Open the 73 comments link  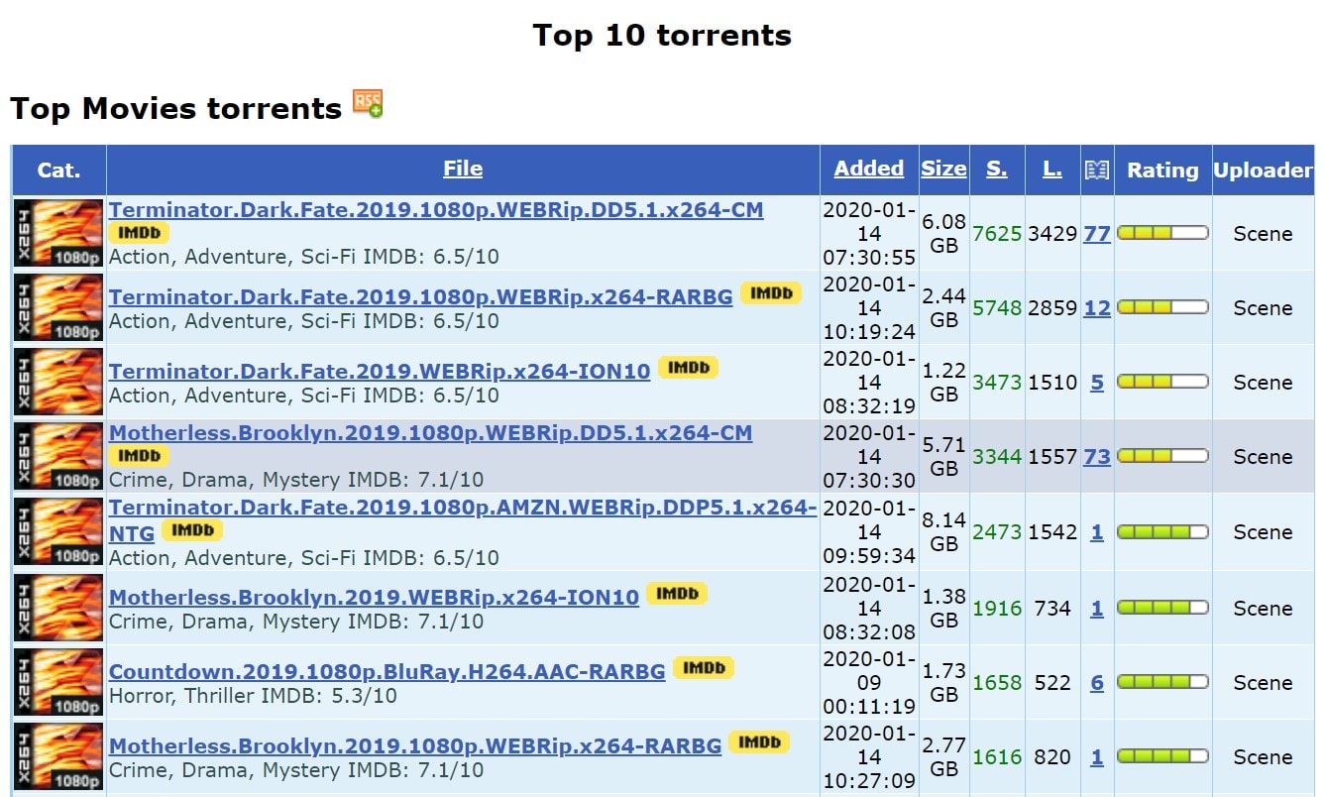pyautogui.click(x=1097, y=457)
